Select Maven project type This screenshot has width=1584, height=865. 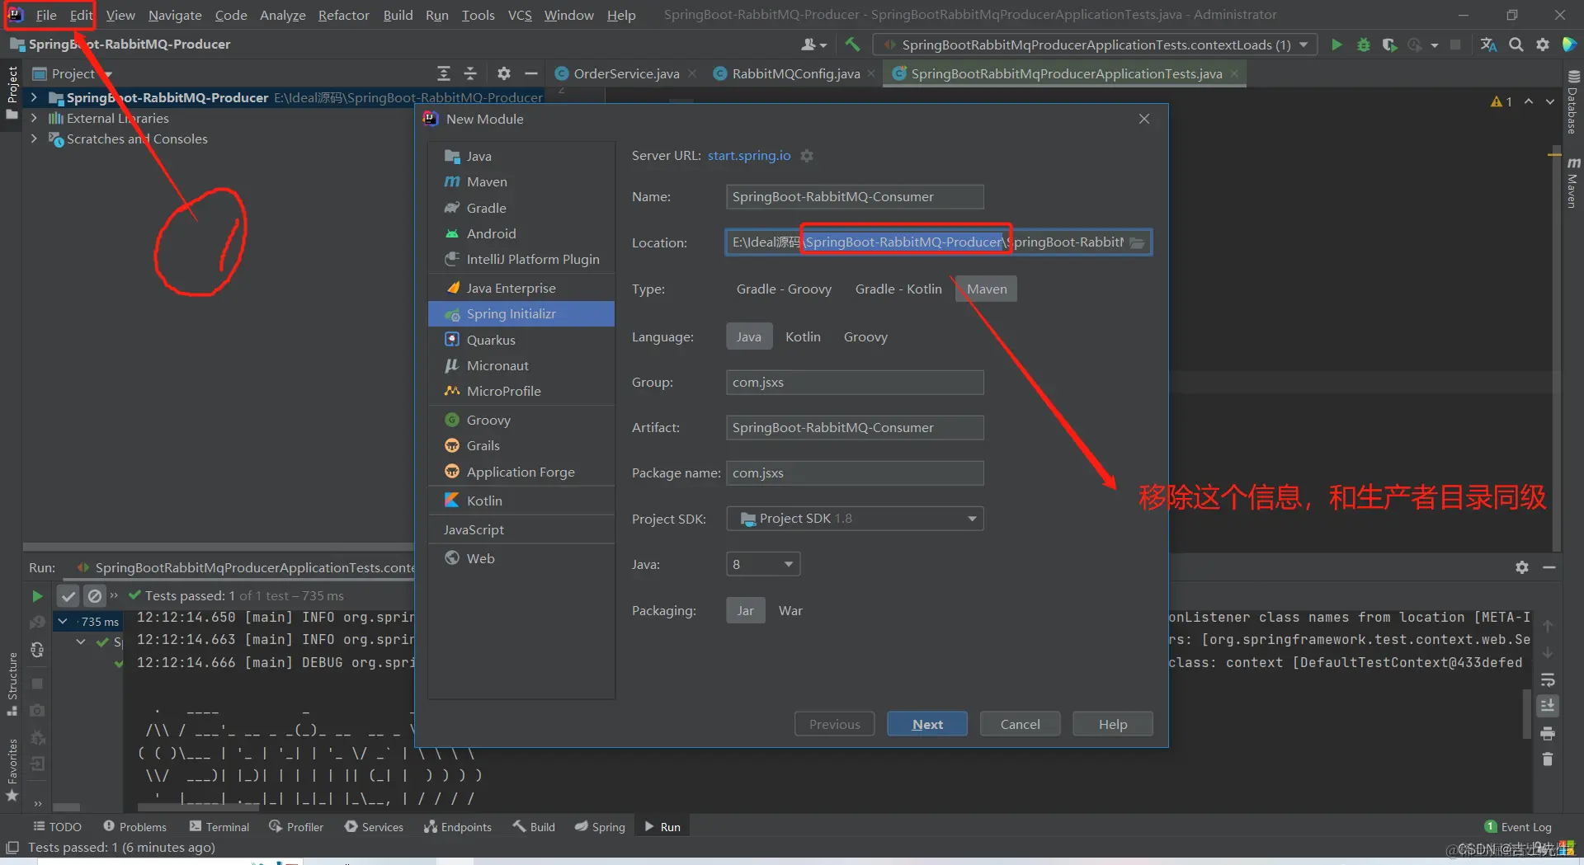tap(987, 289)
